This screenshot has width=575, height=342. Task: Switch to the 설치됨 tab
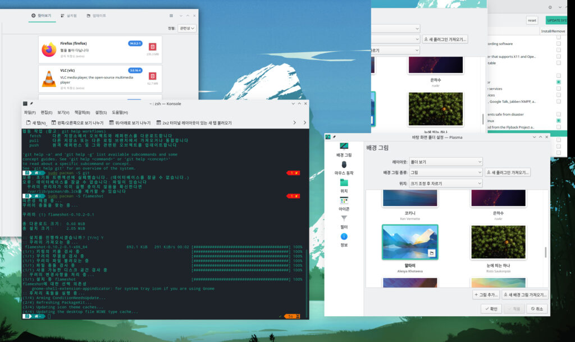click(68, 16)
